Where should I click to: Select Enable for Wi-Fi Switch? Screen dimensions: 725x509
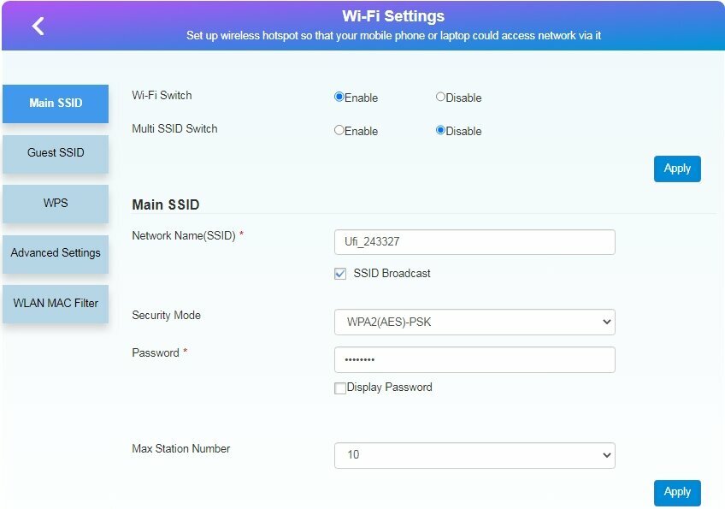tap(339, 97)
